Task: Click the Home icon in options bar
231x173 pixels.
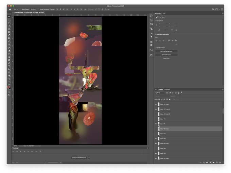Action: tap(10, 9)
